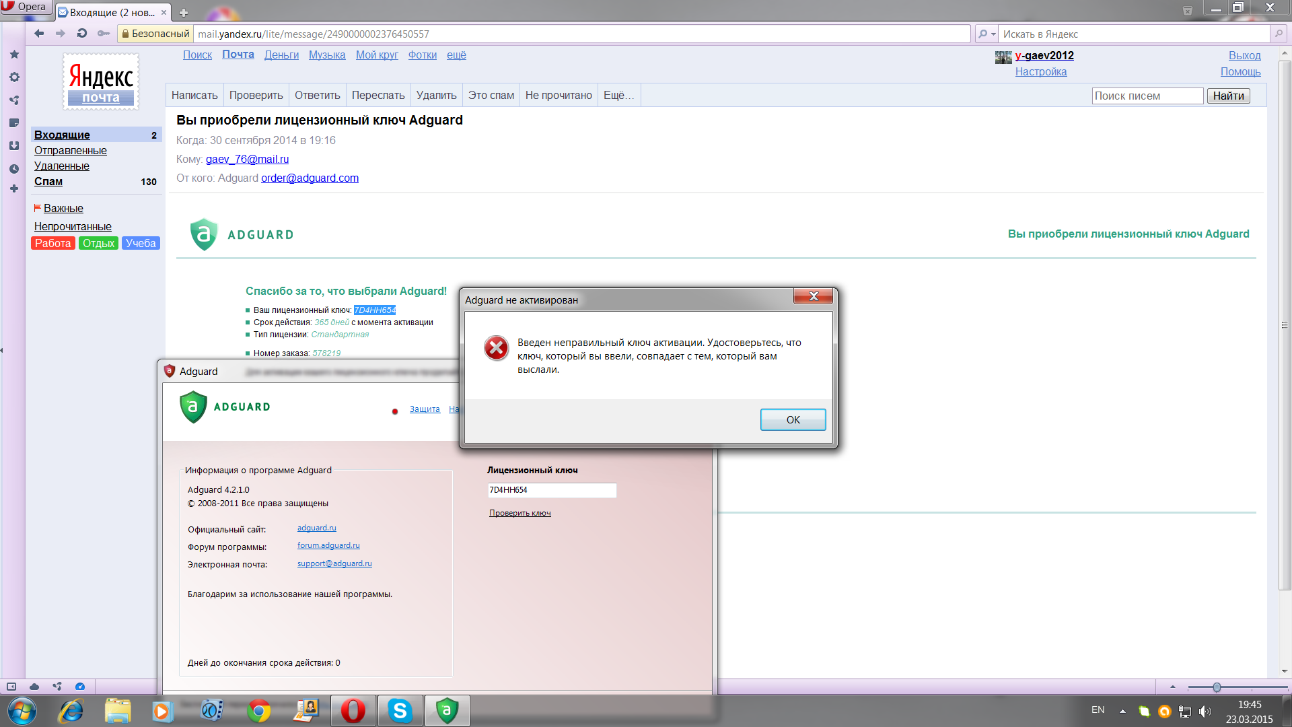Show hidden tray icons arrow
1292x727 pixels.
pos(1122,711)
